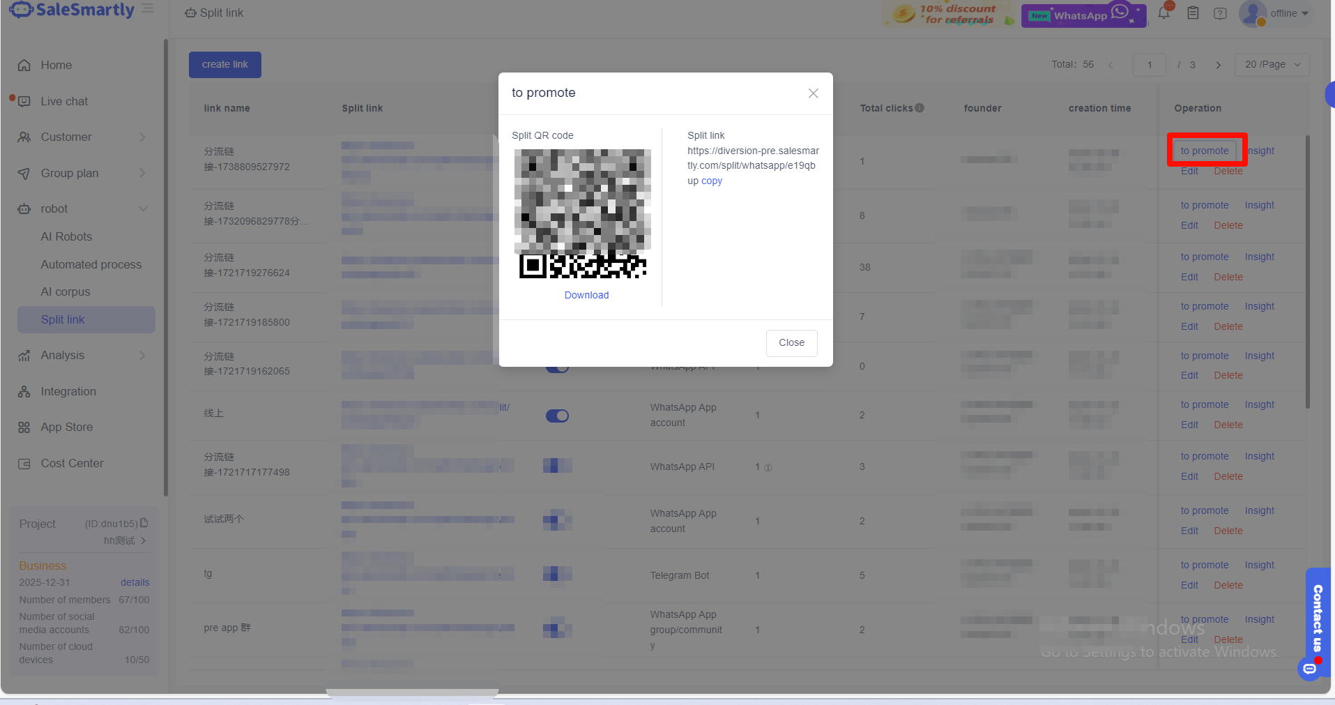Click the Split link page title
1335x705 pixels.
coord(222,13)
